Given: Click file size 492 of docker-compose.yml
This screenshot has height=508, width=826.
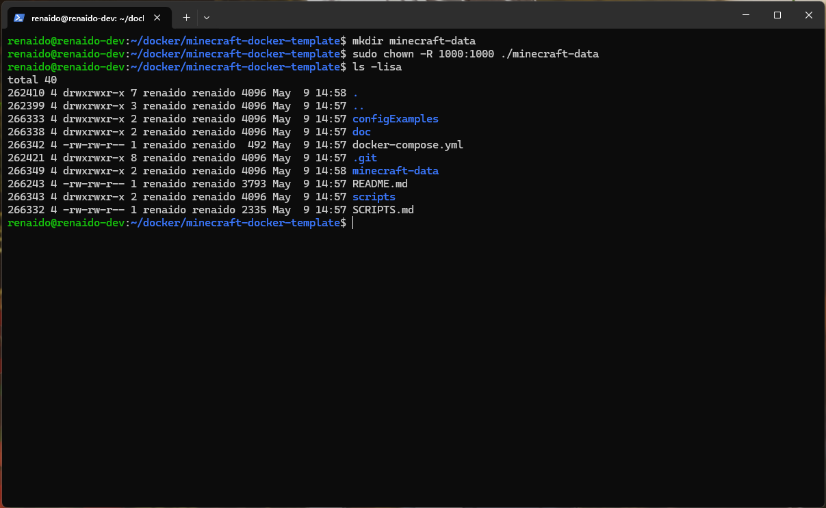Looking at the screenshot, I should pyautogui.click(x=257, y=145).
